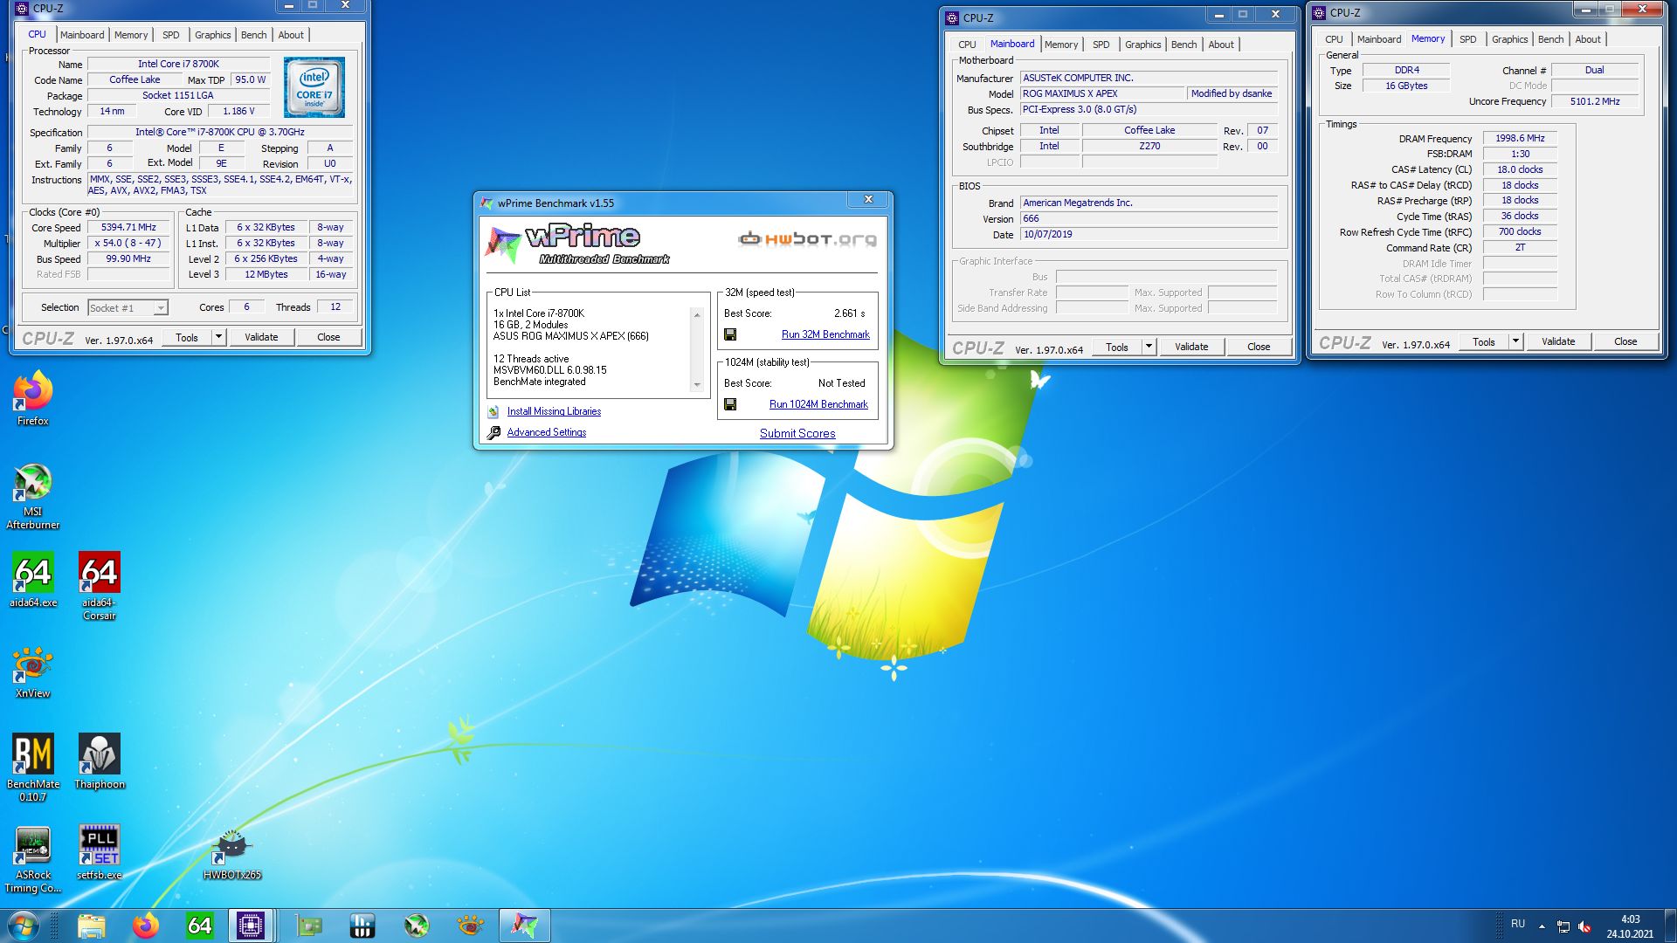
Task: Open AIDA64 from the taskbar
Action: [x=200, y=926]
